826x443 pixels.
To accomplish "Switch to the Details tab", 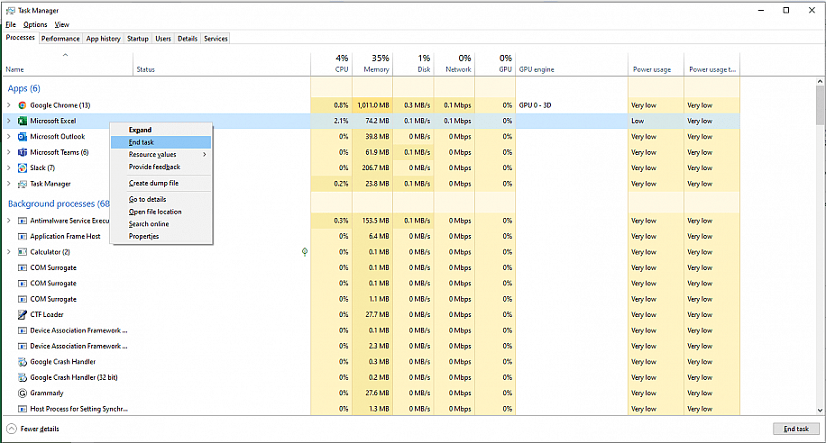I will pos(188,39).
